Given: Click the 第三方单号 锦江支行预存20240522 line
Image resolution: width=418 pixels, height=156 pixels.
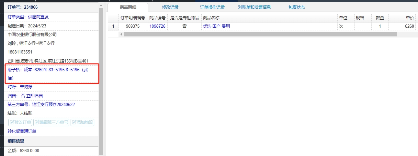Looking at the screenshot, I should pos(41,104).
